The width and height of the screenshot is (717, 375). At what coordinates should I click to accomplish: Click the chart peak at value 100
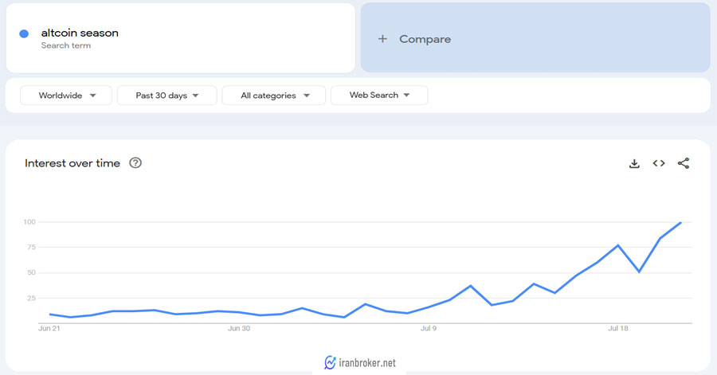coord(681,222)
